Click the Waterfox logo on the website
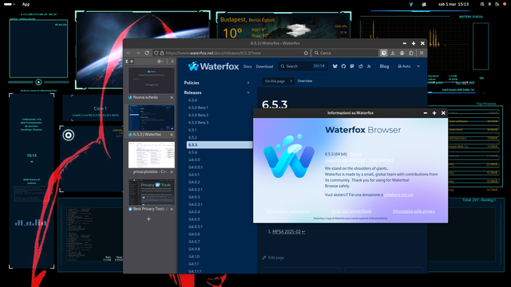511x287 pixels. 213,66
